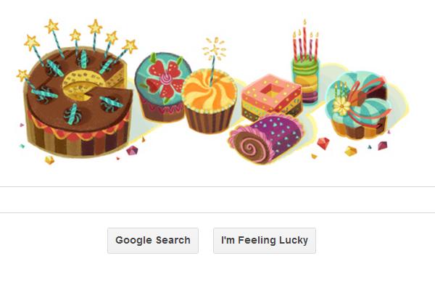This screenshot has width=435, height=290.
Task: Click the stacked macarons with red candles
Action: (x=306, y=80)
